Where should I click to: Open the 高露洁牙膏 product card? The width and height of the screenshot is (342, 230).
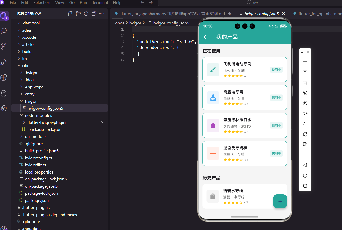245,97
